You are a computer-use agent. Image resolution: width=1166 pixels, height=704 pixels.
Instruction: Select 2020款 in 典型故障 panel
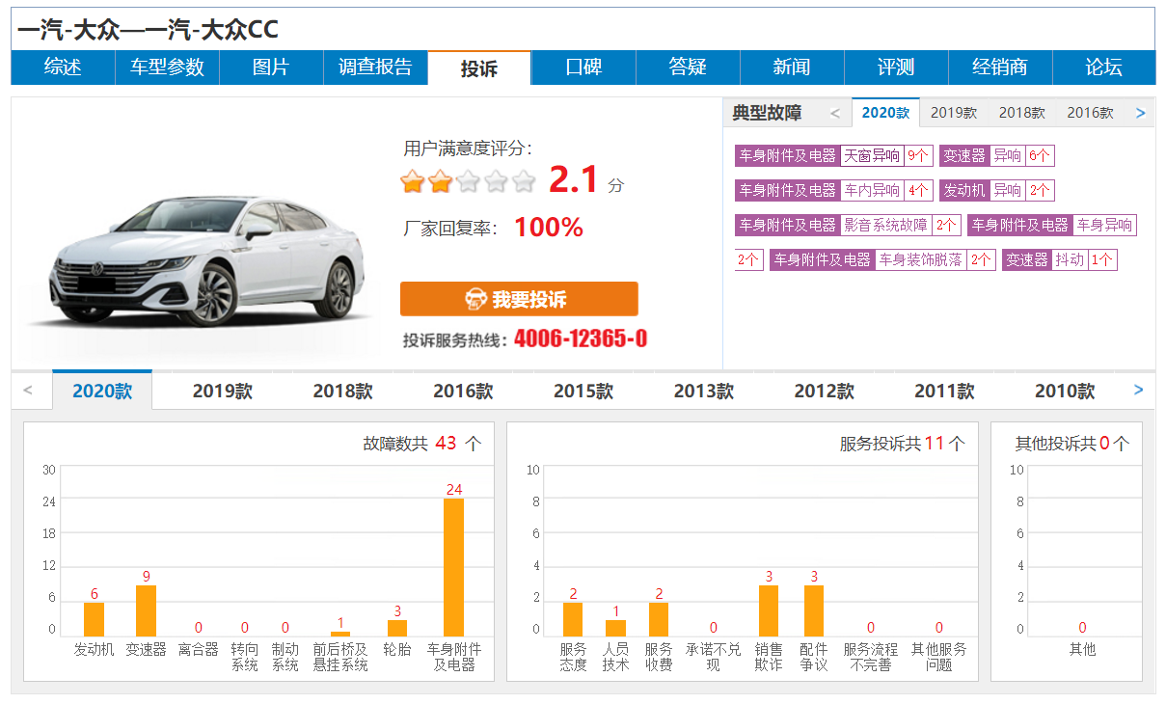pos(885,113)
